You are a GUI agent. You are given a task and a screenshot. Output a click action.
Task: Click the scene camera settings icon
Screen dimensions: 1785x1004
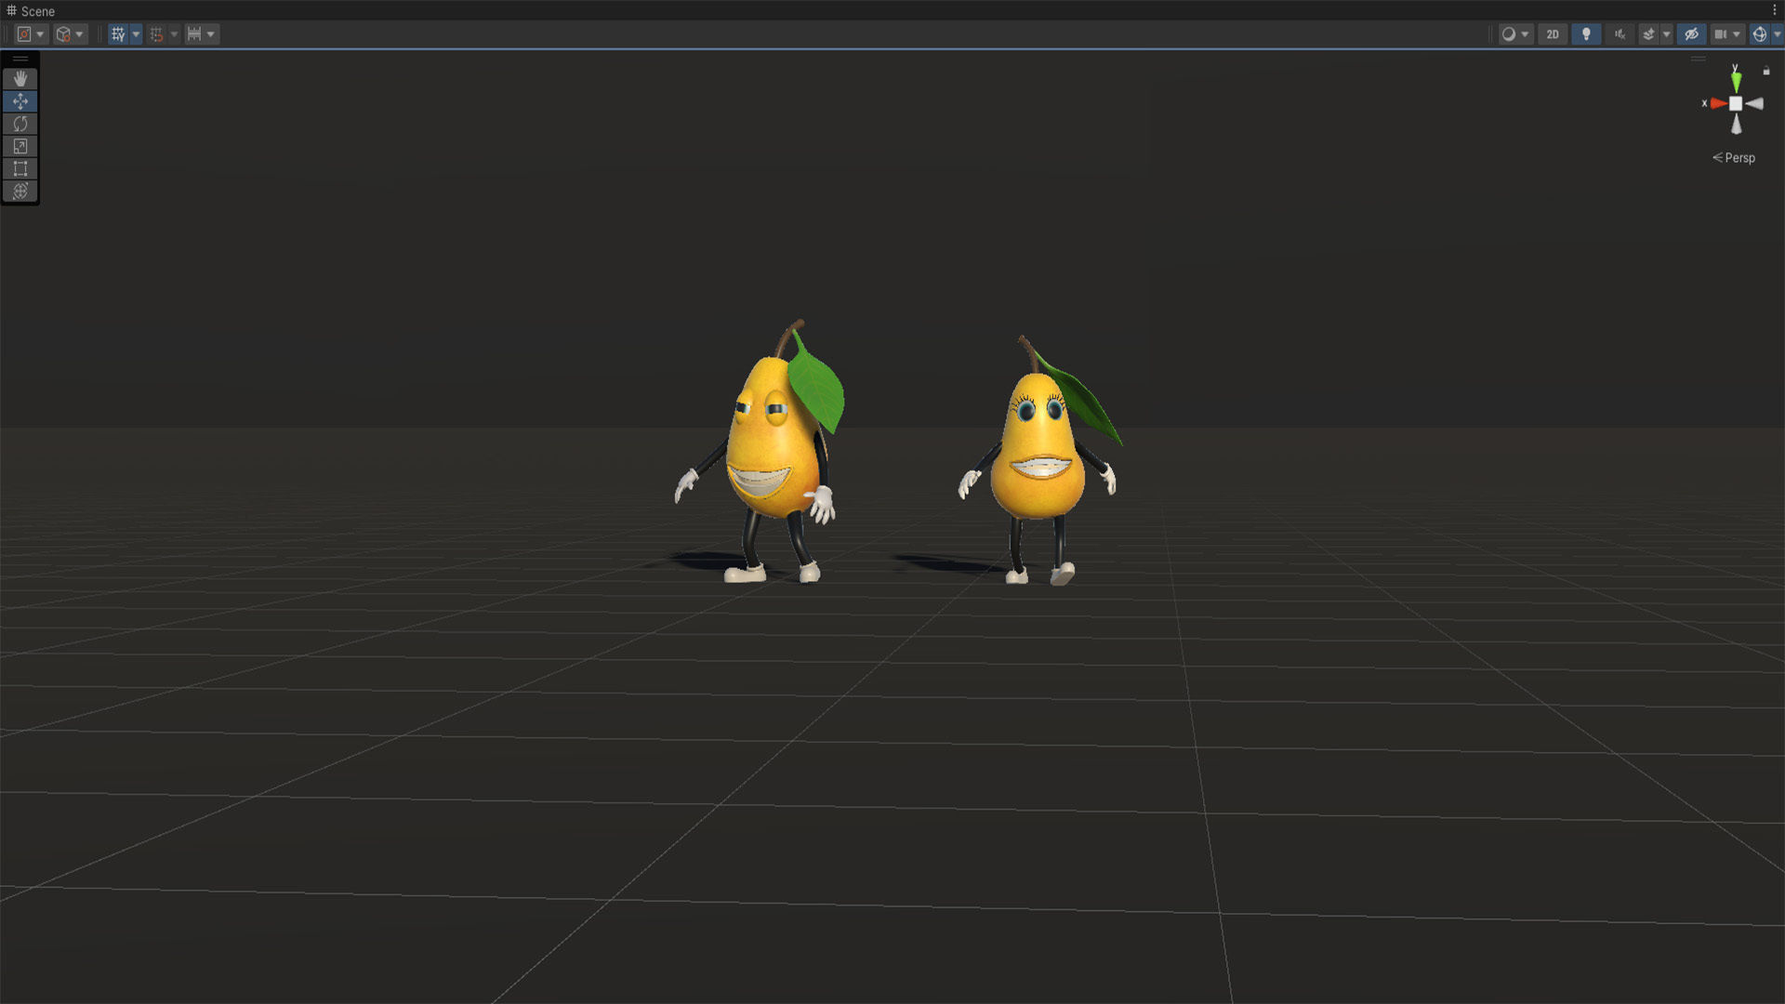[x=1720, y=34]
